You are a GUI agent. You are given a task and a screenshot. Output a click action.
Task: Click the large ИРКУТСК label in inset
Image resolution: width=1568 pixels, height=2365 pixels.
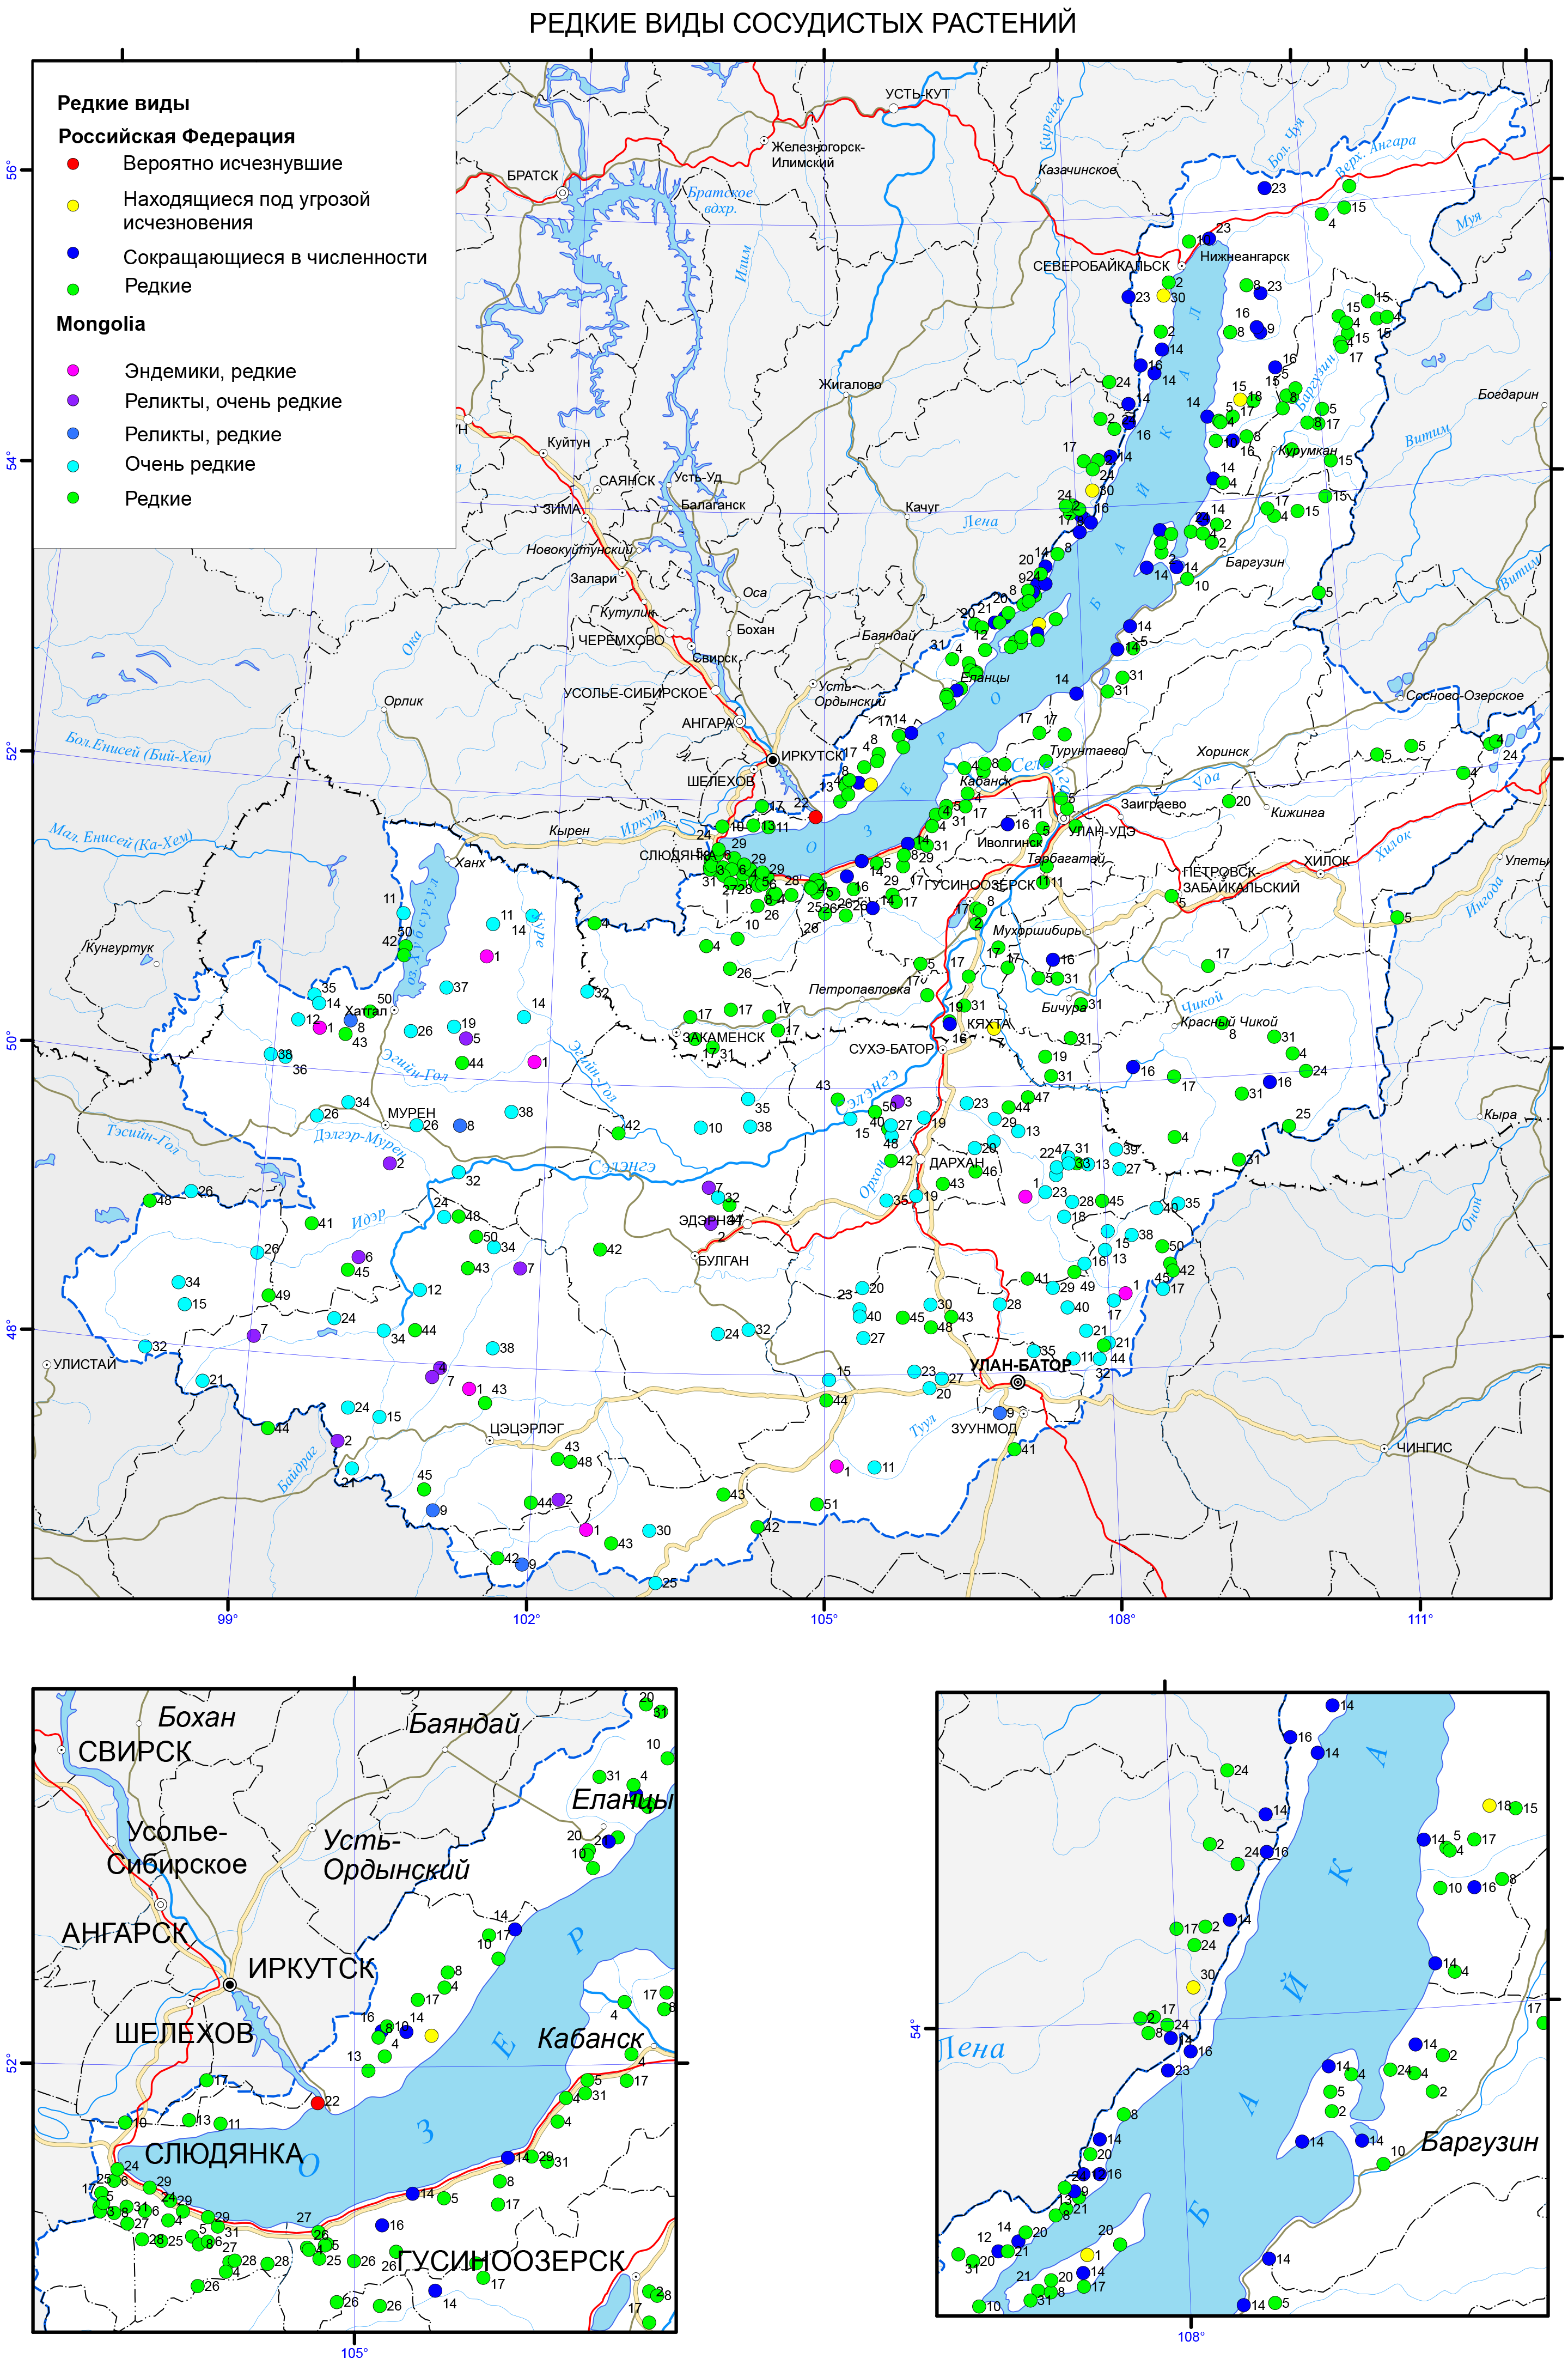click(311, 1969)
